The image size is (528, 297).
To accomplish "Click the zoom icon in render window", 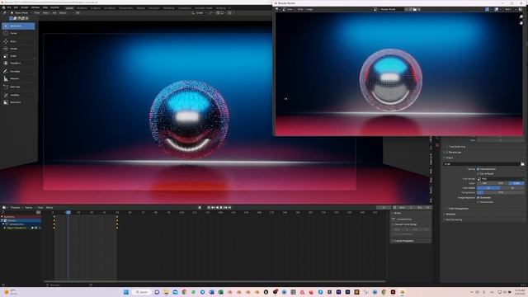I will (x=521, y=16).
